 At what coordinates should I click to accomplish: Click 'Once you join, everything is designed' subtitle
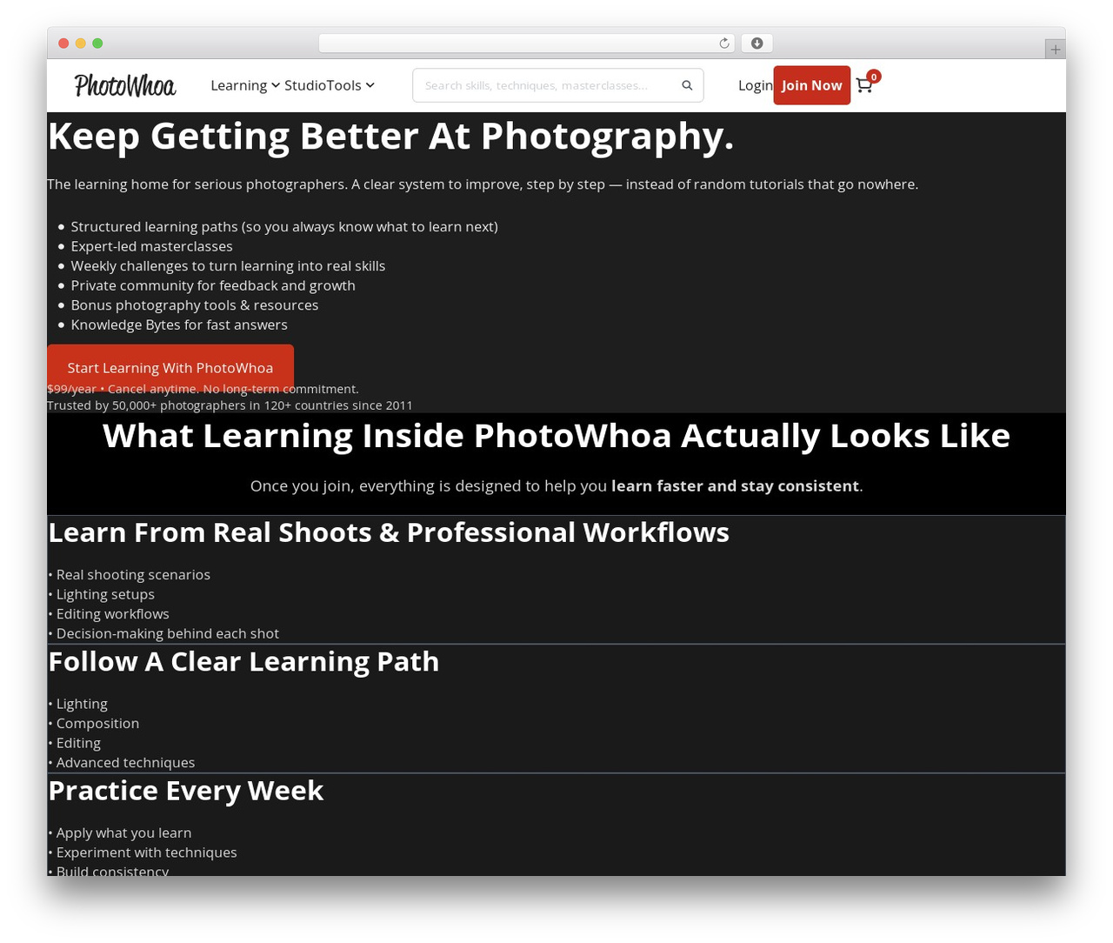[x=556, y=485]
